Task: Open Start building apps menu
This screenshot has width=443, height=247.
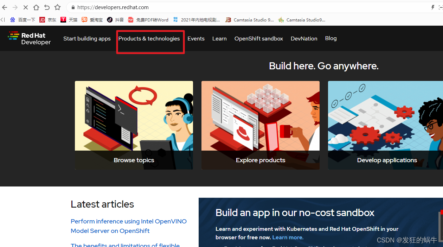Action: point(87,39)
